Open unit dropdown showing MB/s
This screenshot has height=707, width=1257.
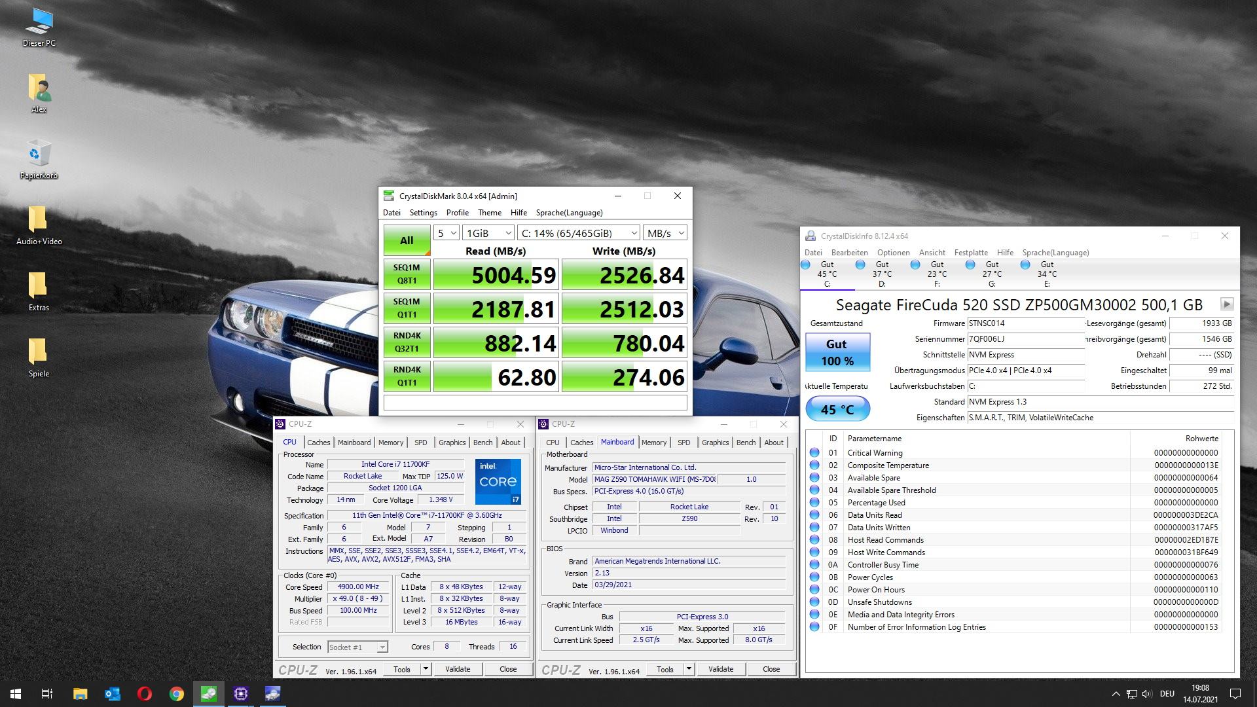pyautogui.click(x=665, y=233)
